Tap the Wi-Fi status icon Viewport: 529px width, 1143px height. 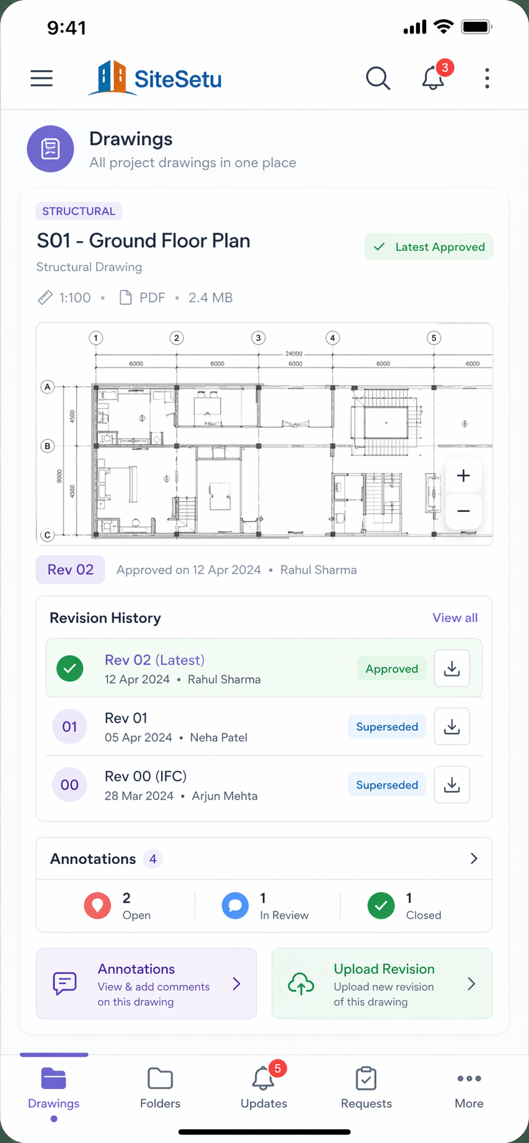pyautogui.click(x=443, y=27)
